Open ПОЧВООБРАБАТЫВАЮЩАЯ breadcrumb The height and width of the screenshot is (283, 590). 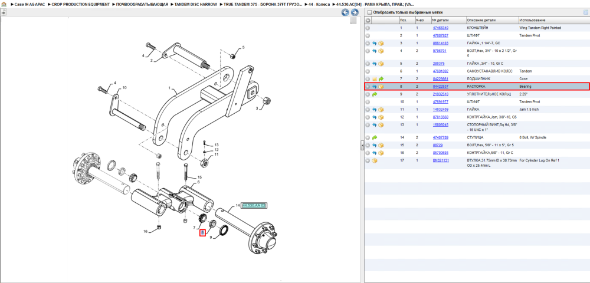click(x=143, y=4)
